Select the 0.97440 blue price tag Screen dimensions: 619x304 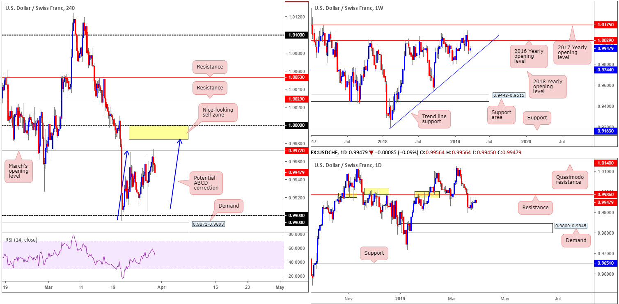[605, 70]
